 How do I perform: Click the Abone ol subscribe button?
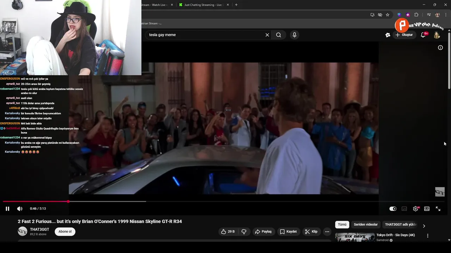(65, 232)
